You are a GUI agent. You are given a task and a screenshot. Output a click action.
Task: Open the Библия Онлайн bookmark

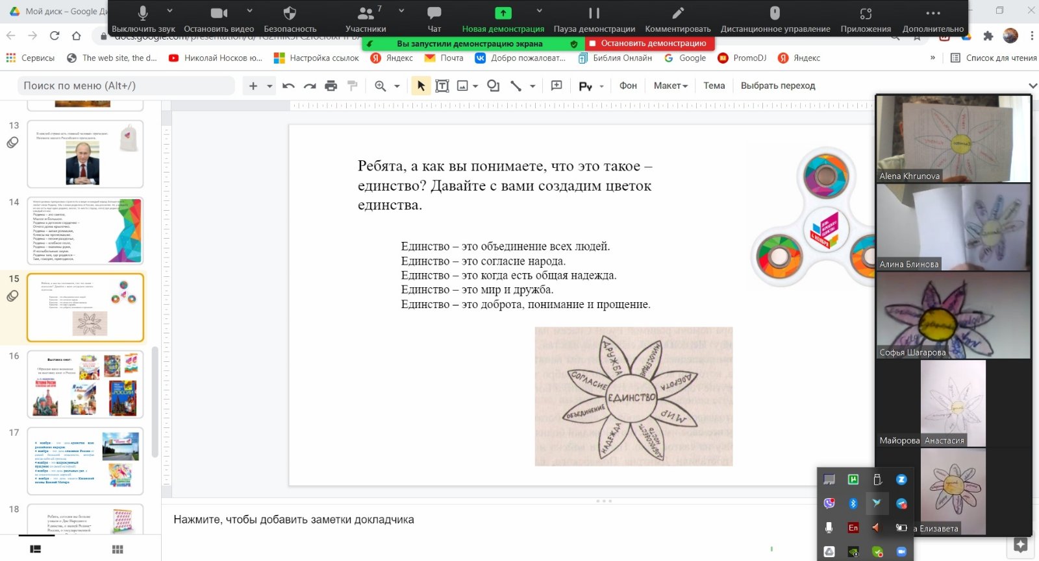[614, 58]
